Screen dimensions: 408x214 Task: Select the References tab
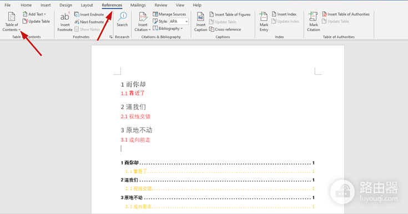tap(112, 5)
